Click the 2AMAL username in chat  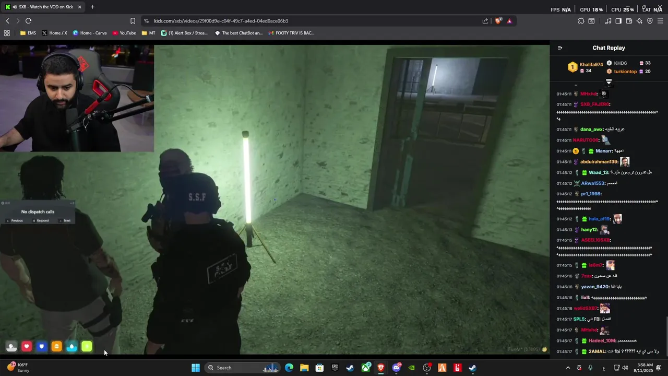pyautogui.click(x=597, y=352)
